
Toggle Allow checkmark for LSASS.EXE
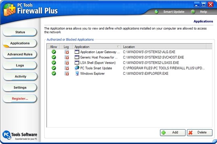[x=54, y=62]
